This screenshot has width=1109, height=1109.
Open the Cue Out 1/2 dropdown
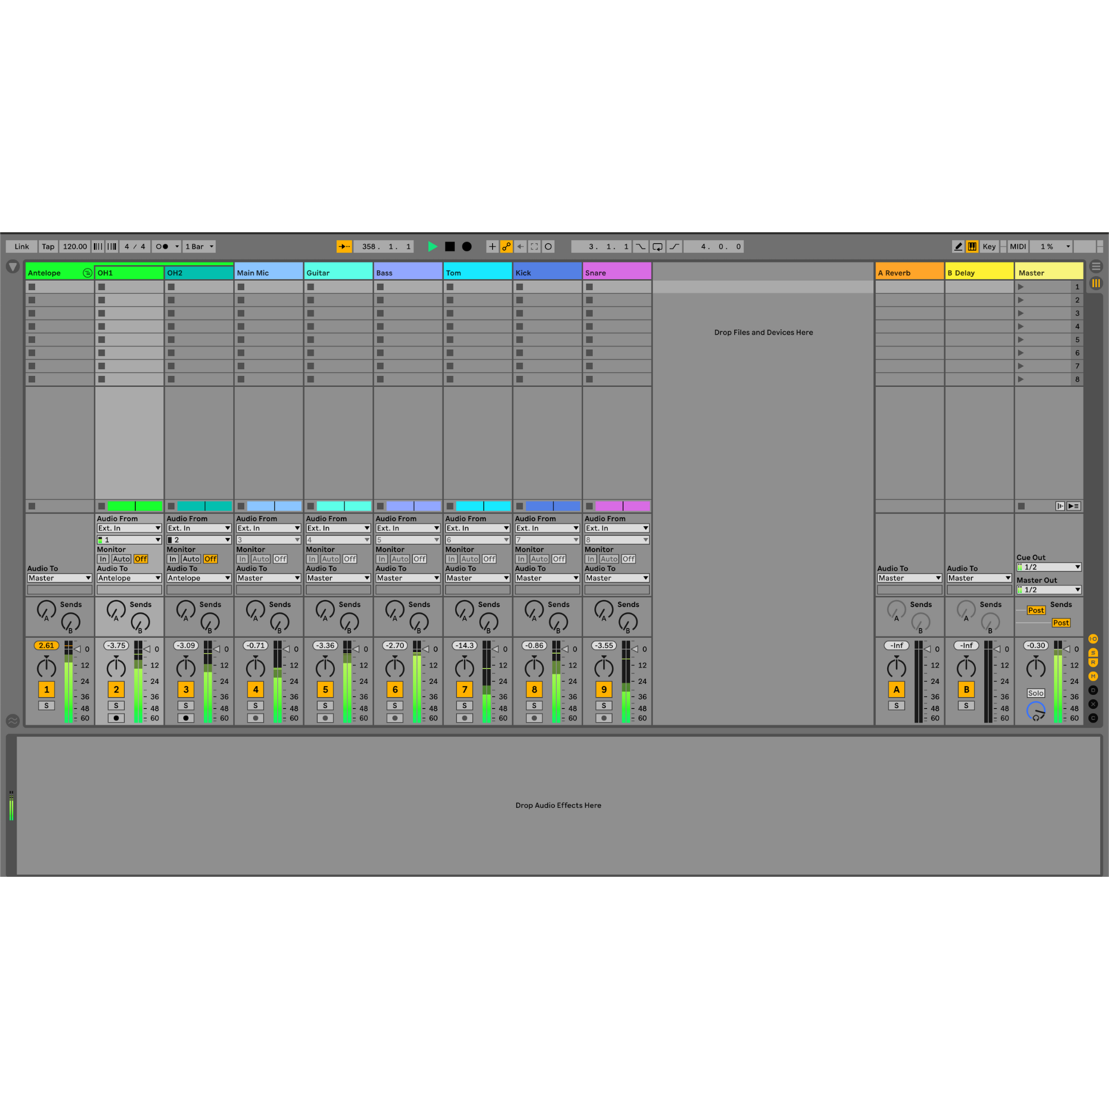(x=1048, y=567)
